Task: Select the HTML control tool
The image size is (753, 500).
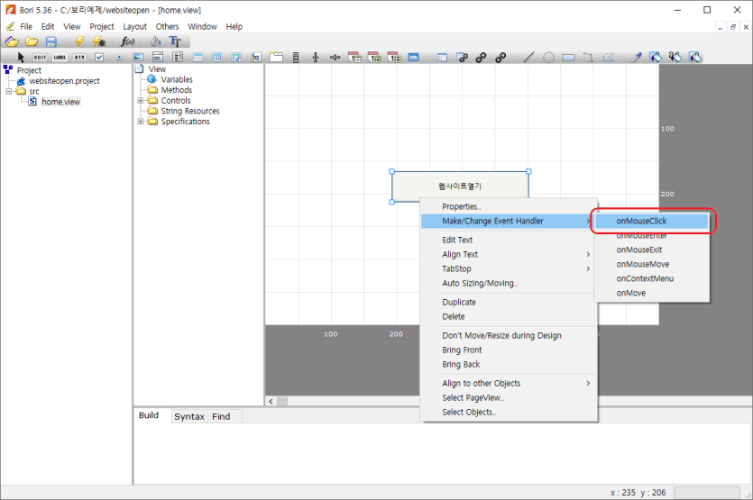Action: click(x=414, y=57)
